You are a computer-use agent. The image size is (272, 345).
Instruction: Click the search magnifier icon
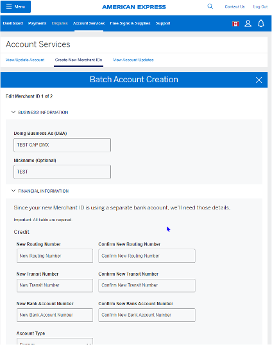(210, 6)
